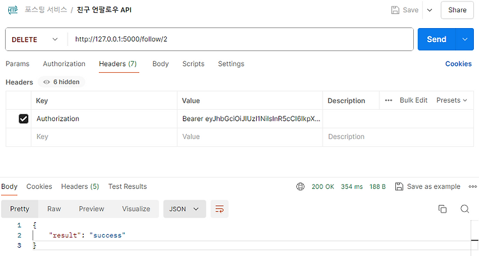Viewport: 479px width, 256px height.
Task: Click the empty row's Description input field
Action: click(398, 137)
